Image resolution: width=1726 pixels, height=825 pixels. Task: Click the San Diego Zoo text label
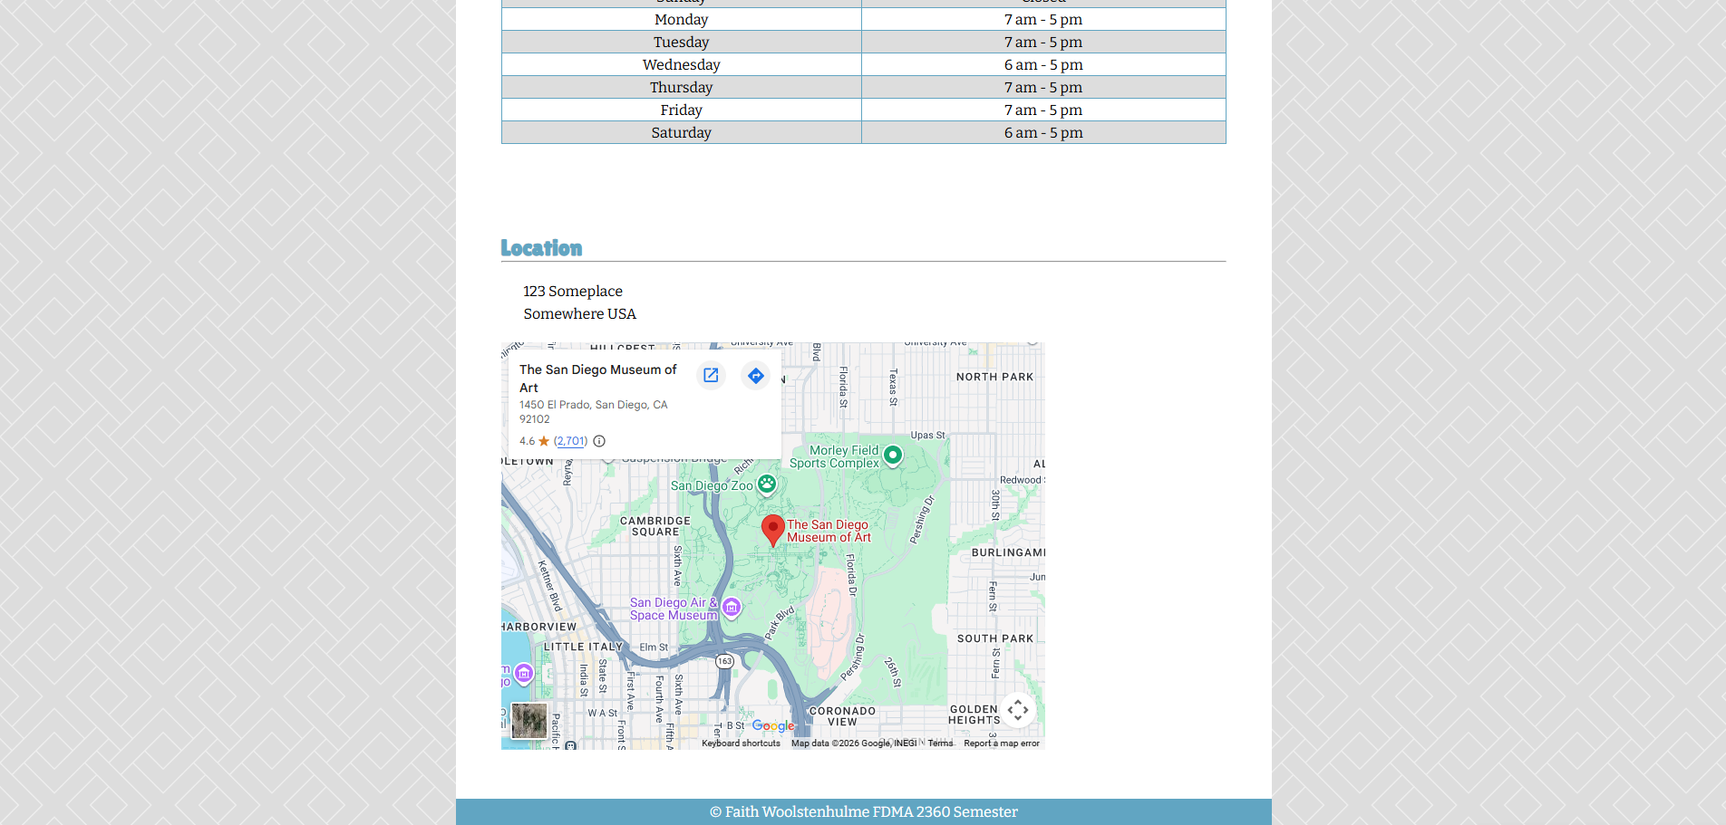point(712,485)
